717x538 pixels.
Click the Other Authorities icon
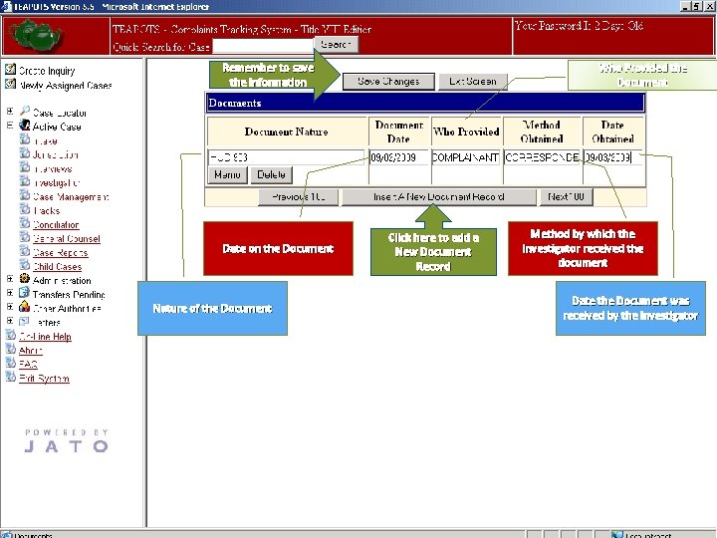pos(25,307)
